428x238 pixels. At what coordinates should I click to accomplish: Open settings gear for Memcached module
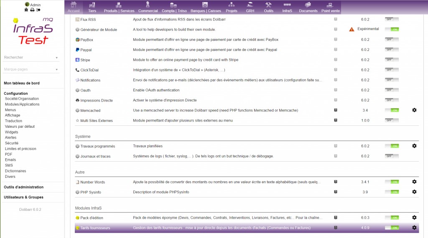pyautogui.click(x=414, y=110)
